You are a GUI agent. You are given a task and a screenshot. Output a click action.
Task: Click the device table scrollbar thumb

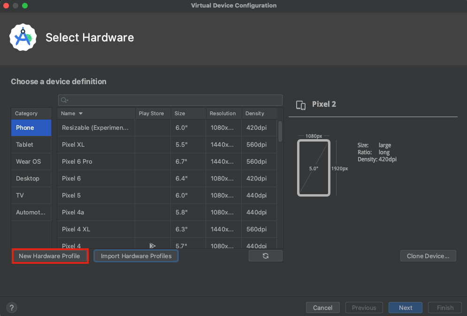tap(280, 131)
